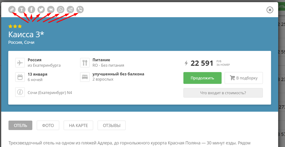The height and width of the screenshot is (147, 285).
Task: Share the tour on Twitter
Action: (x=41, y=10)
